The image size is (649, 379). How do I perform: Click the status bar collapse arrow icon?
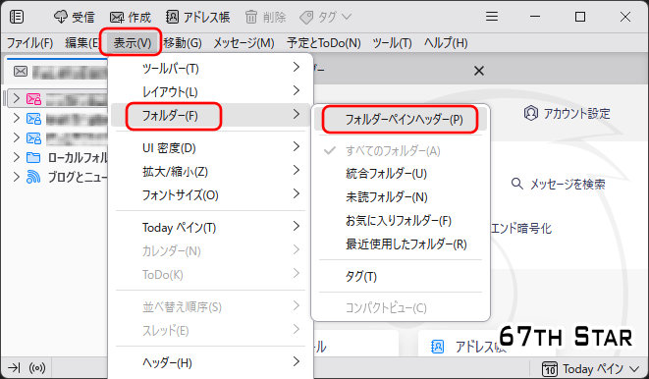(14, 367)
